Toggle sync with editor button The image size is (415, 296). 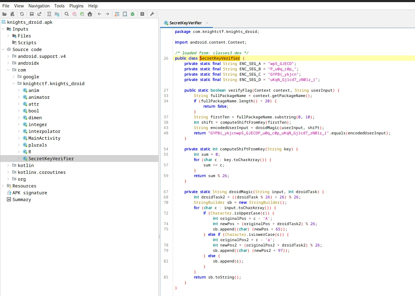pos(49,14)
